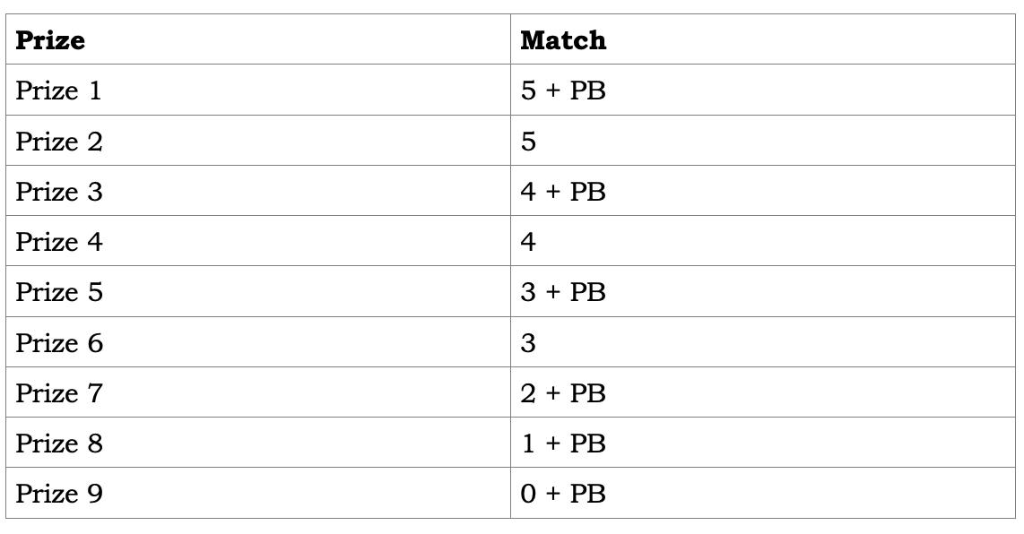This screenshot has width=1024, height=534.
Task: Click the "5 + PB" match cell
Action: 562,91
